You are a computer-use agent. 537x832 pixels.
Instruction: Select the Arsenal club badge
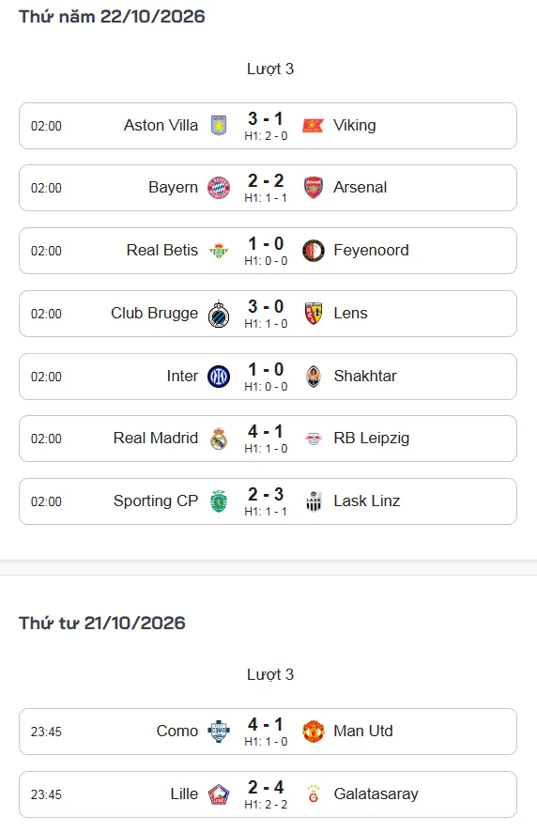pyautogui.click(x=314, y=188)
